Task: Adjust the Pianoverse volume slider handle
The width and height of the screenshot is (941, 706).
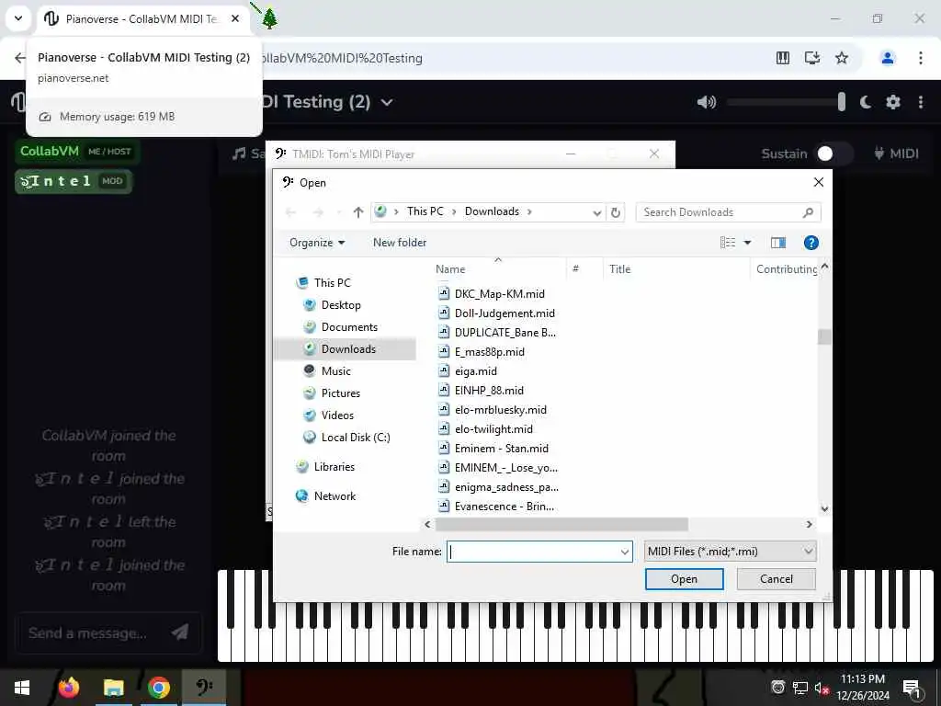Action: click(x=842, y=102)
